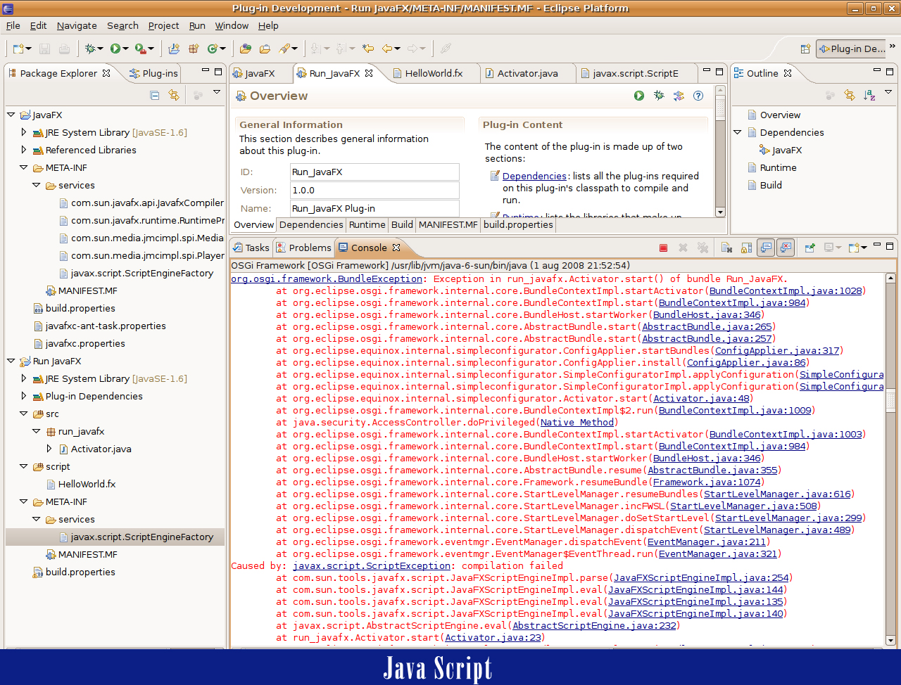Viewport: 901px width, 685px height.
Task: Toggle show console when standard out changes
Action: click(x=766, y=248)
